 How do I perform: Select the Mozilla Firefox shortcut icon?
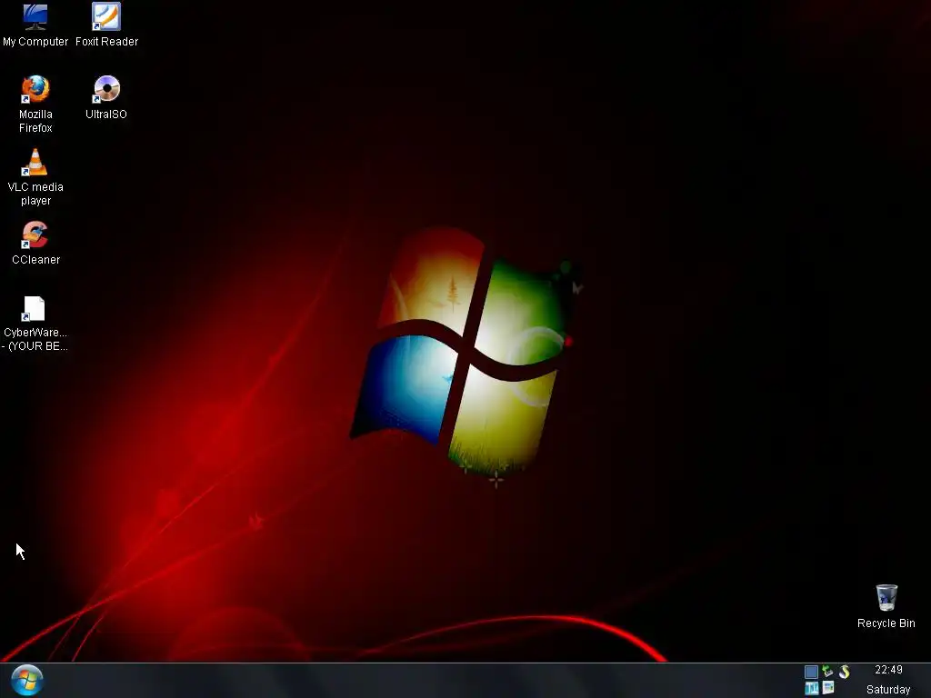click(35, 90)
